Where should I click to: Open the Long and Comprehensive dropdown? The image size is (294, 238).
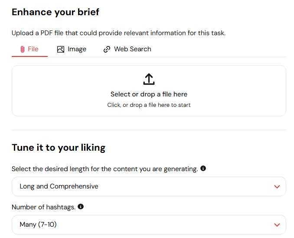[x=149, y=186]
